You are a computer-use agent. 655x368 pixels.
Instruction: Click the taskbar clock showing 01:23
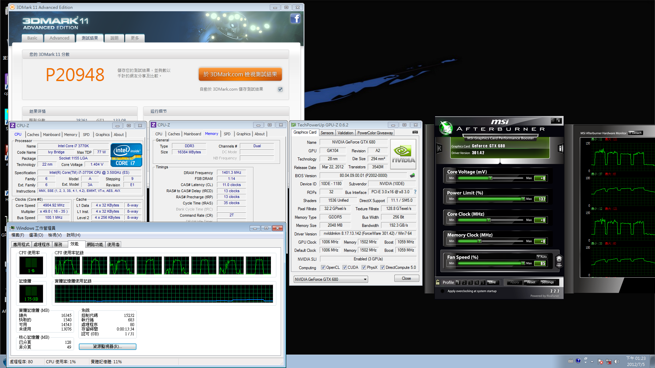tap(636, 361)
